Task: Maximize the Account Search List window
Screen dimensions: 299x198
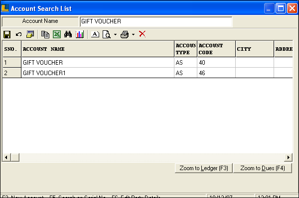Action: click(x=281, y=8)
